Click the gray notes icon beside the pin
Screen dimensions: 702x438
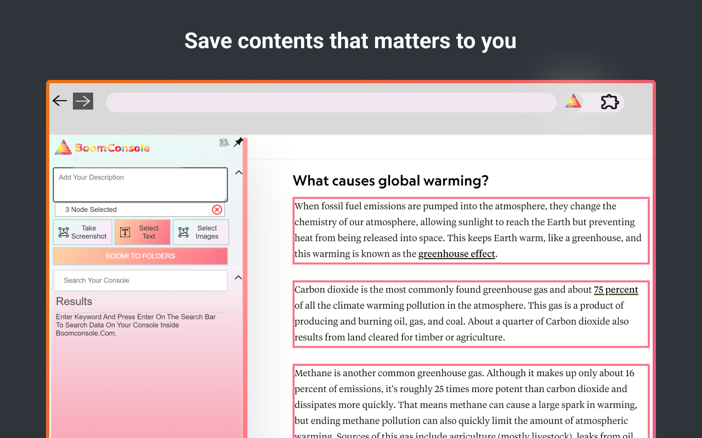pyautogui.click(x=224, y=142)
